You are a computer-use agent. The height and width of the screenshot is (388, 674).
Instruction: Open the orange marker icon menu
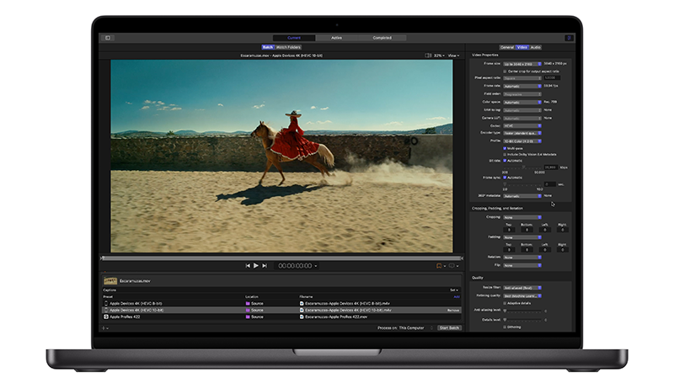tap(440, 265)
